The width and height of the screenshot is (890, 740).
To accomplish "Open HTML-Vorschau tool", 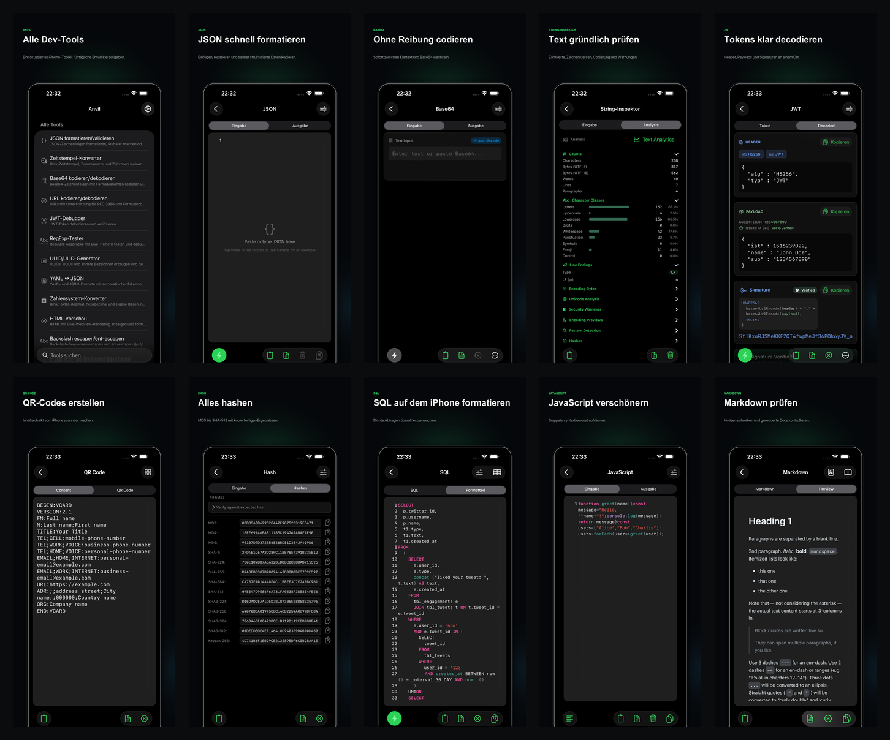I will click(94, 321).
